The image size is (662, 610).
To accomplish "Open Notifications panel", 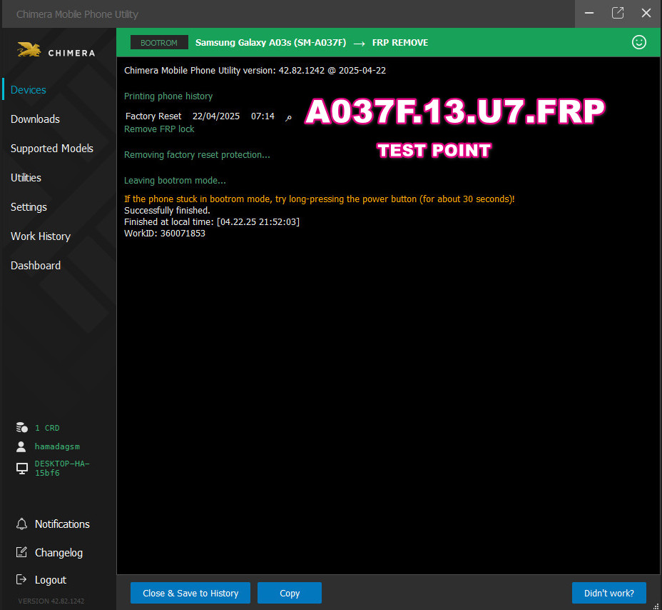I will click(62, 524).
